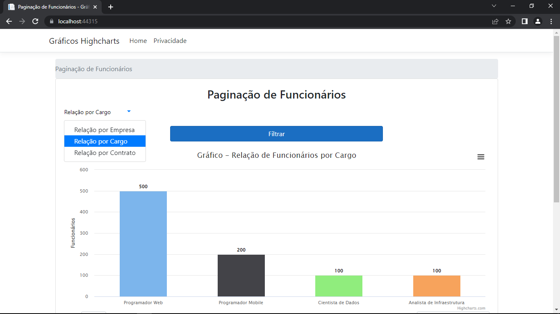The width and height of the screenshot is (560, 314).
Task: Open the Privacidade link
Action: point(170,40)
